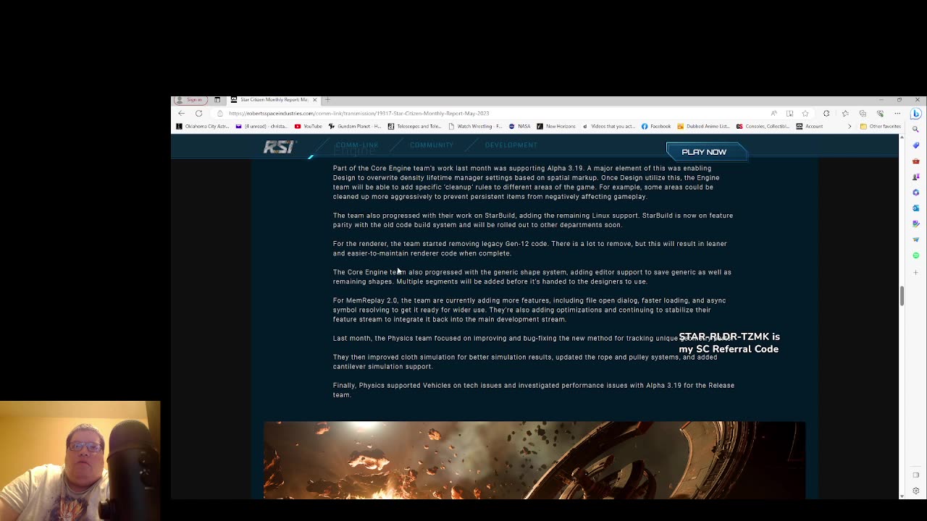The width and height of the screenshot is (927, 521).
Task: Open the New Horizons bookmark
Action: (556, 126)
